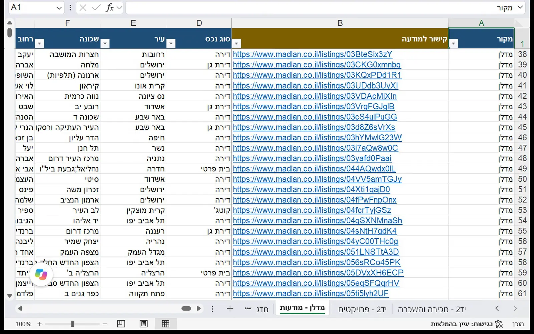Zoom out with the minus button
The height and width of the screenshot is (334, 534).
[105, 324]
